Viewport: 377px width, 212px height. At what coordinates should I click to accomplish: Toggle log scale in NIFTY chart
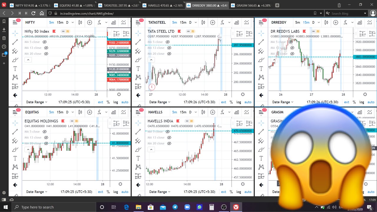pyautogui.click(x=115, y=102)
